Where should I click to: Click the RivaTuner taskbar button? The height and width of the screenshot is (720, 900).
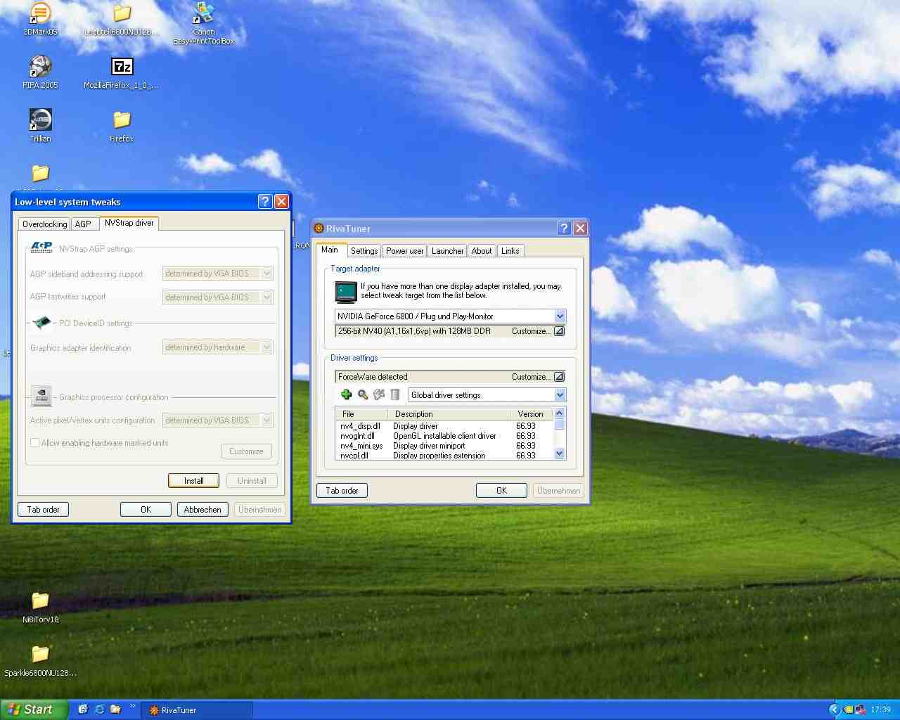pos(196,710)
